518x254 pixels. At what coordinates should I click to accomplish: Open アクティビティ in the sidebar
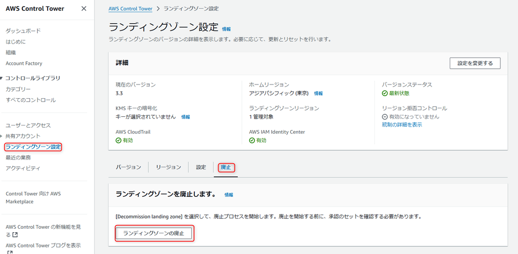click(x=23, y=168)
